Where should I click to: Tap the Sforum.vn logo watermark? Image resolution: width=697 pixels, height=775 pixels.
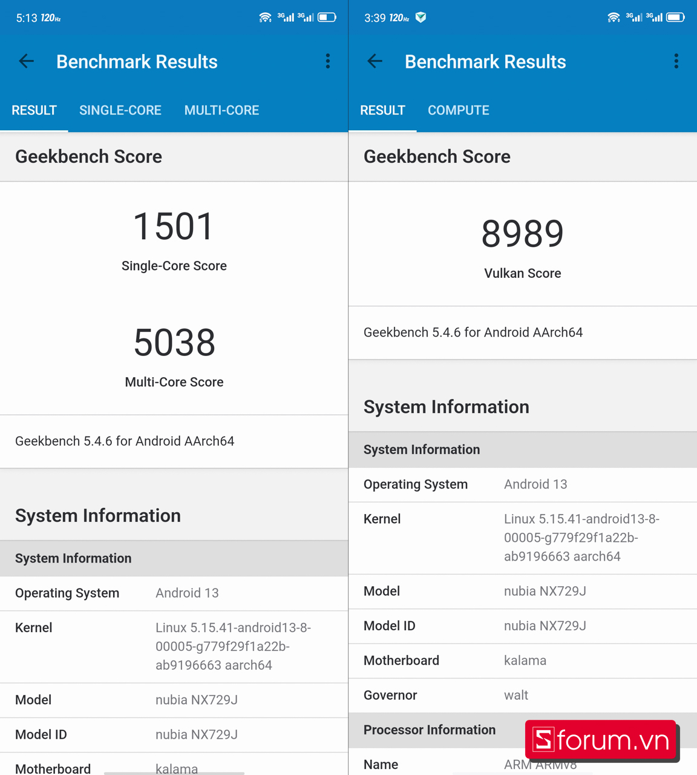click(601, 740)
